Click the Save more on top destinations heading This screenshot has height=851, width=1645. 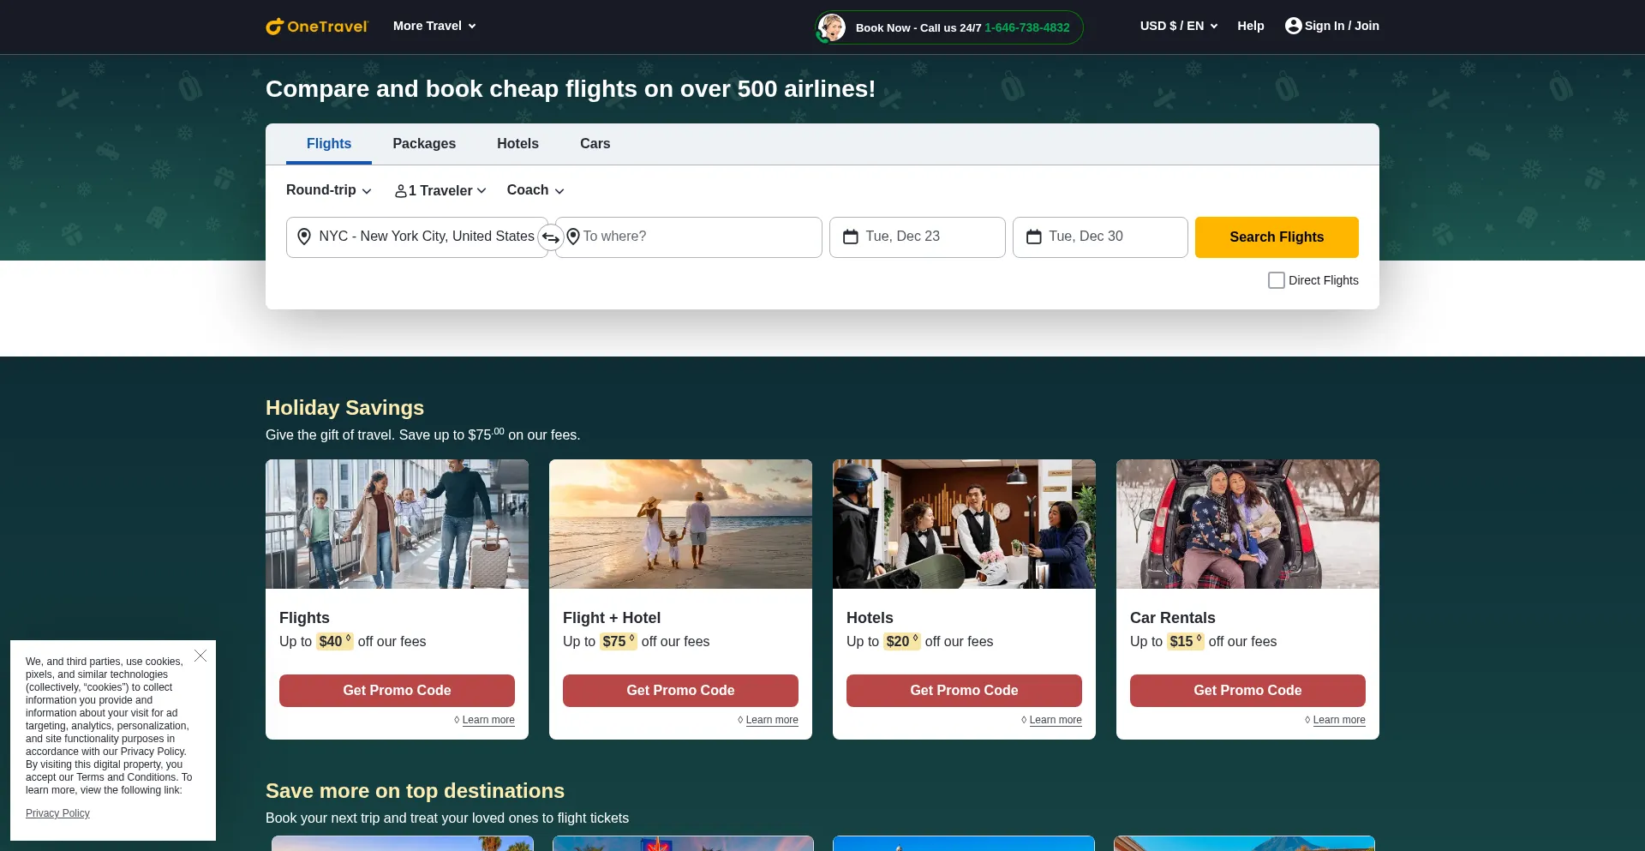click(415, 791)
